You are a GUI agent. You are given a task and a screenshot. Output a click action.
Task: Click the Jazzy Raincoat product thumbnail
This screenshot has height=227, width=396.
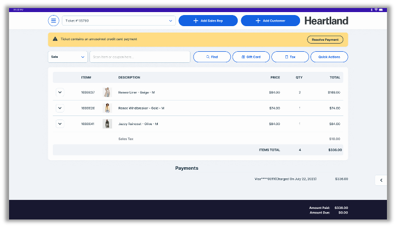pos(107,124)
